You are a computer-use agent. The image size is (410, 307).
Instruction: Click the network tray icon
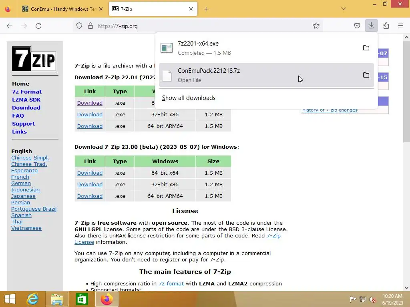363,299
